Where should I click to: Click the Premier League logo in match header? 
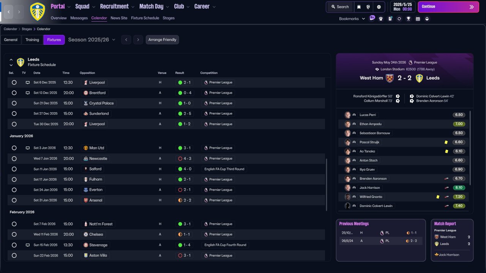[410, 63]
